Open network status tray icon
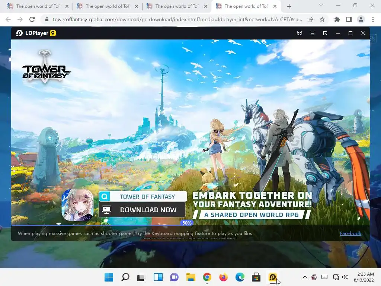Screen dimensions: 381x286 (x=336, y=277)
